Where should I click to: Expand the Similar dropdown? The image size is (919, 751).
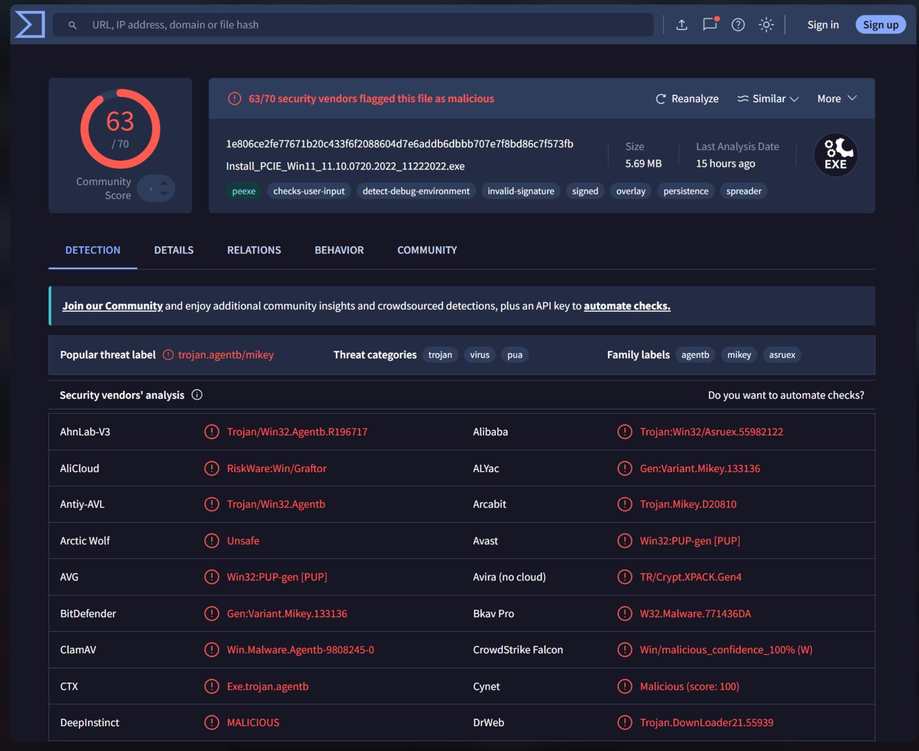pyautogui.click(x=768, y=99)
